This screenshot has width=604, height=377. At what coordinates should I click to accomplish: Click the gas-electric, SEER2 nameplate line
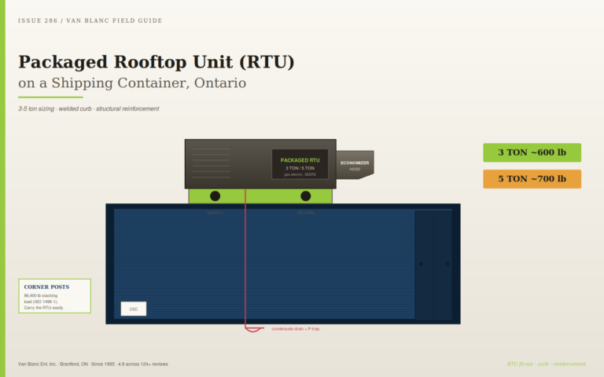point(300,174)
